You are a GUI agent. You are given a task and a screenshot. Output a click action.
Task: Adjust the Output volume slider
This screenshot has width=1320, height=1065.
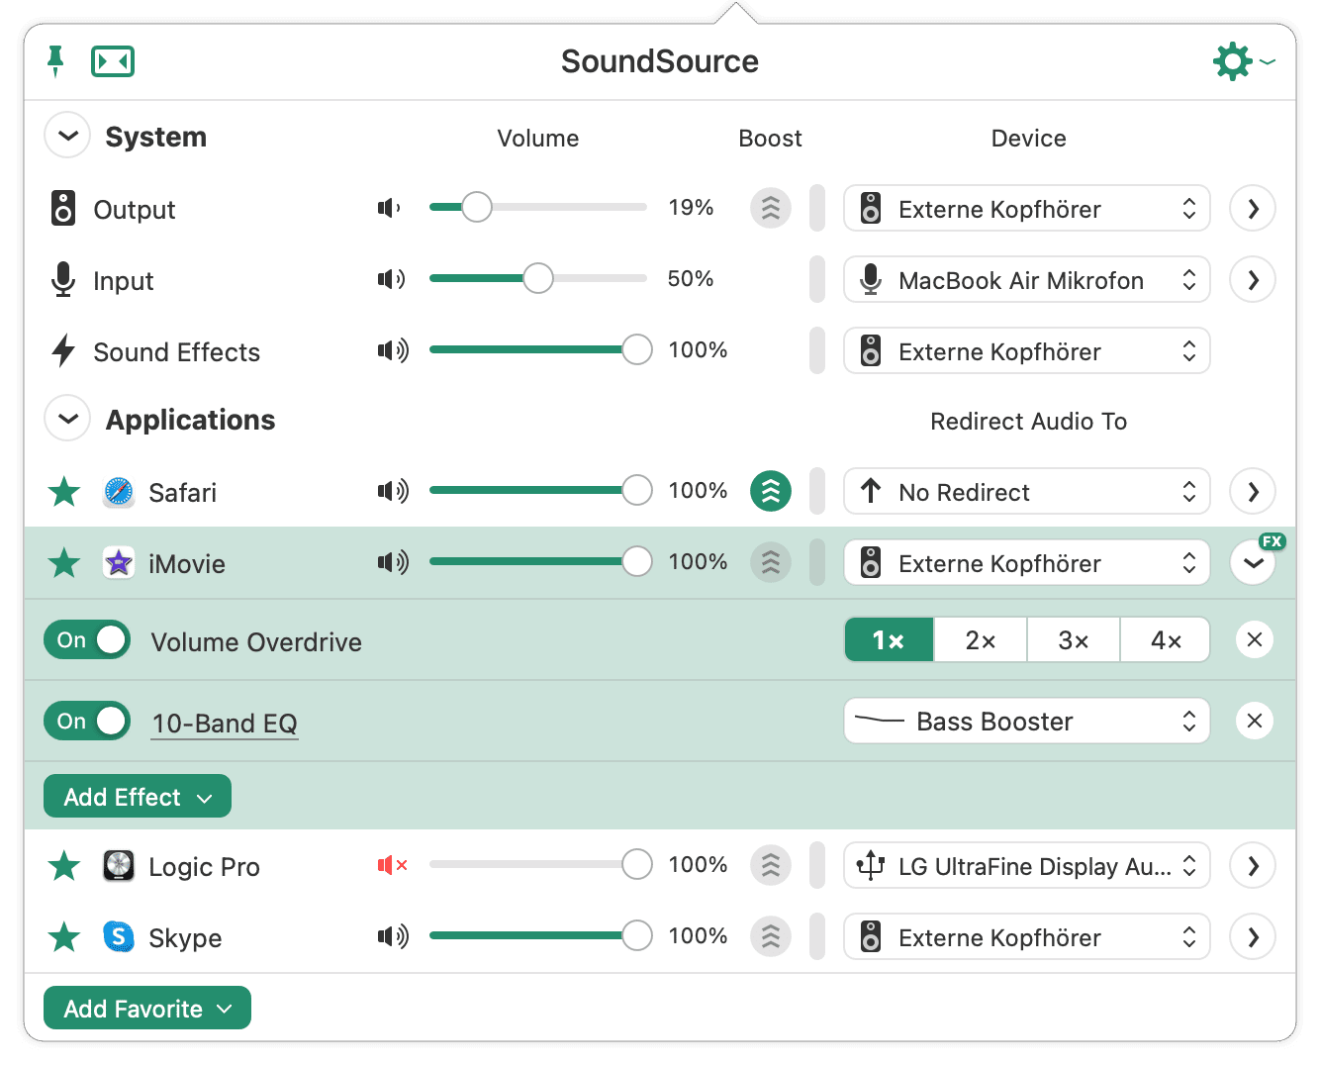(538, 207)
